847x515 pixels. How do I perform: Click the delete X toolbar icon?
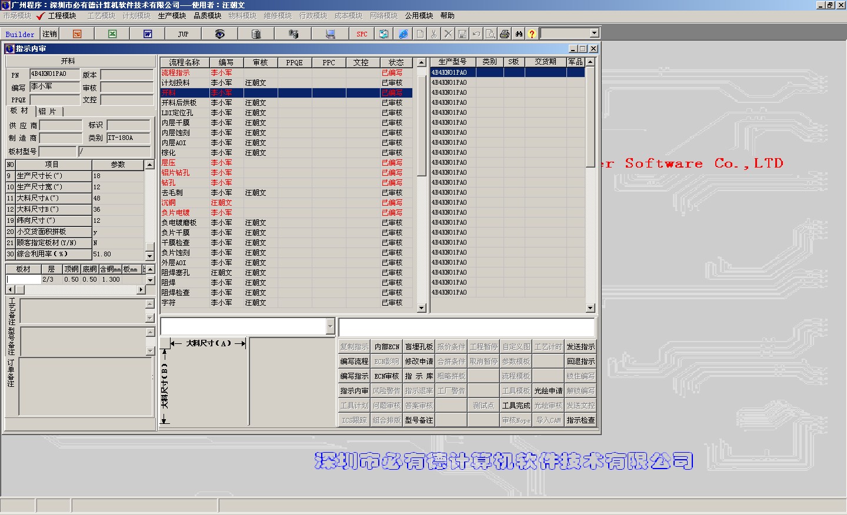click(448, 34)
